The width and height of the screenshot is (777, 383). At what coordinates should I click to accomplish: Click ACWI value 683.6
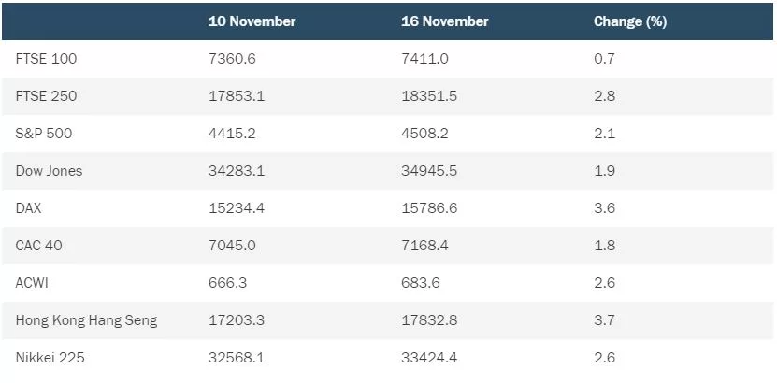(421, 283)
